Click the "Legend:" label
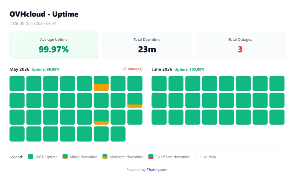 point(16,157)
